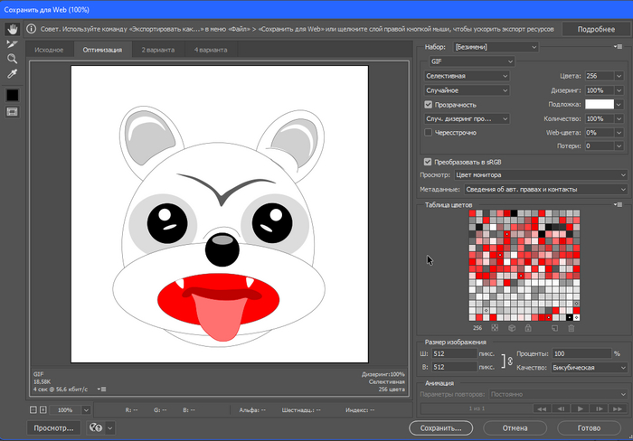
Task: Click the delete color trash icon
Action: 571,328
